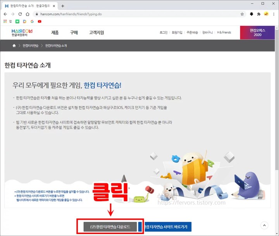Open the H & Friends link
Viewport: 279px width, 236px height.
(224, 32)
